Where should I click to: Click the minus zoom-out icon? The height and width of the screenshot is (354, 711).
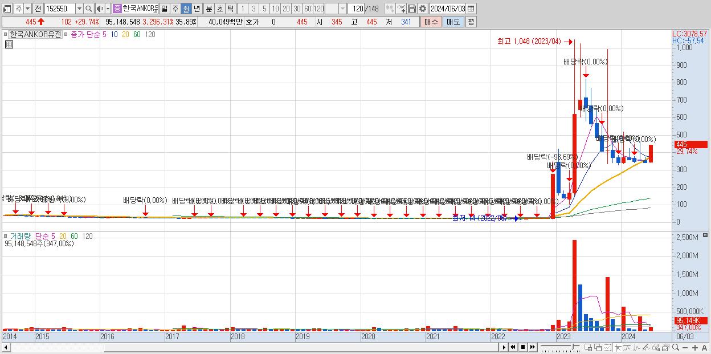(685, 347)
